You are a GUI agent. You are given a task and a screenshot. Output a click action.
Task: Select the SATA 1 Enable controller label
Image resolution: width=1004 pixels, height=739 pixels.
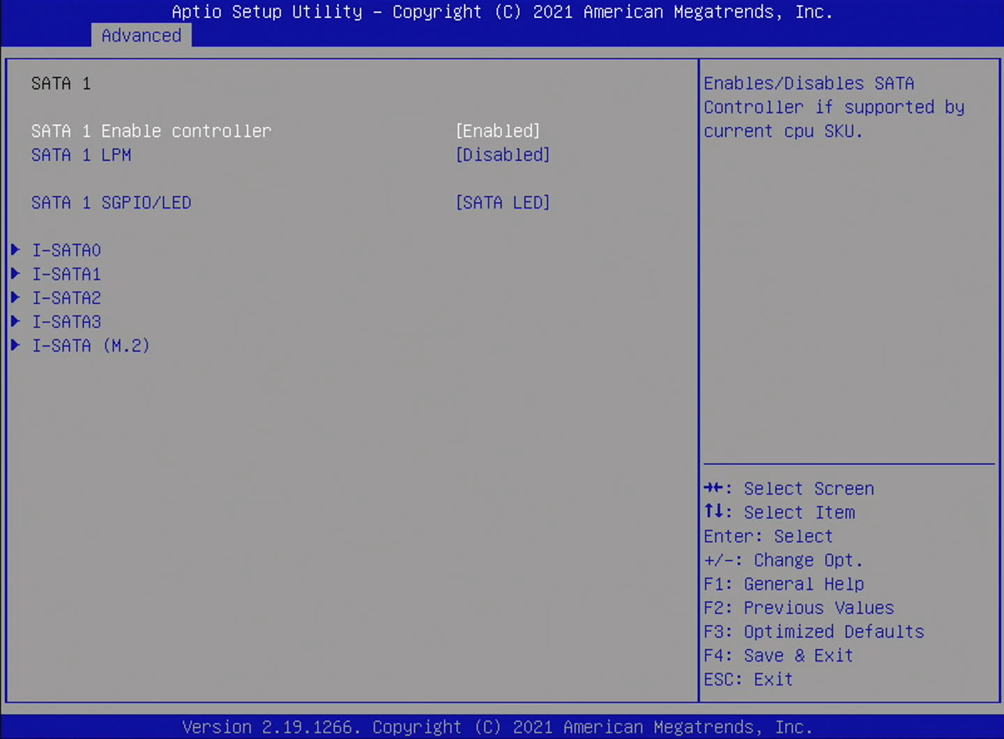point(151,131)
